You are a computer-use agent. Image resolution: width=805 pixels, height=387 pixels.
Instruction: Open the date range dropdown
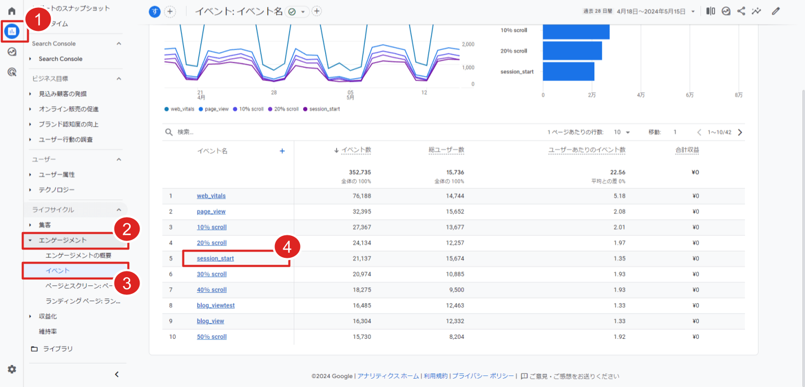pyautogui.click(x=693, y=12)
